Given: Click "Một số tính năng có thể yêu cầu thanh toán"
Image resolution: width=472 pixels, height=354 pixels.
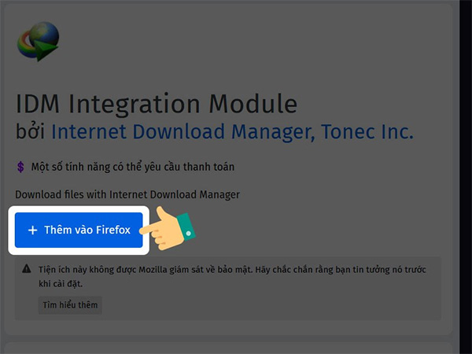Looking at the screenshot, I should [x=133, y=167].
